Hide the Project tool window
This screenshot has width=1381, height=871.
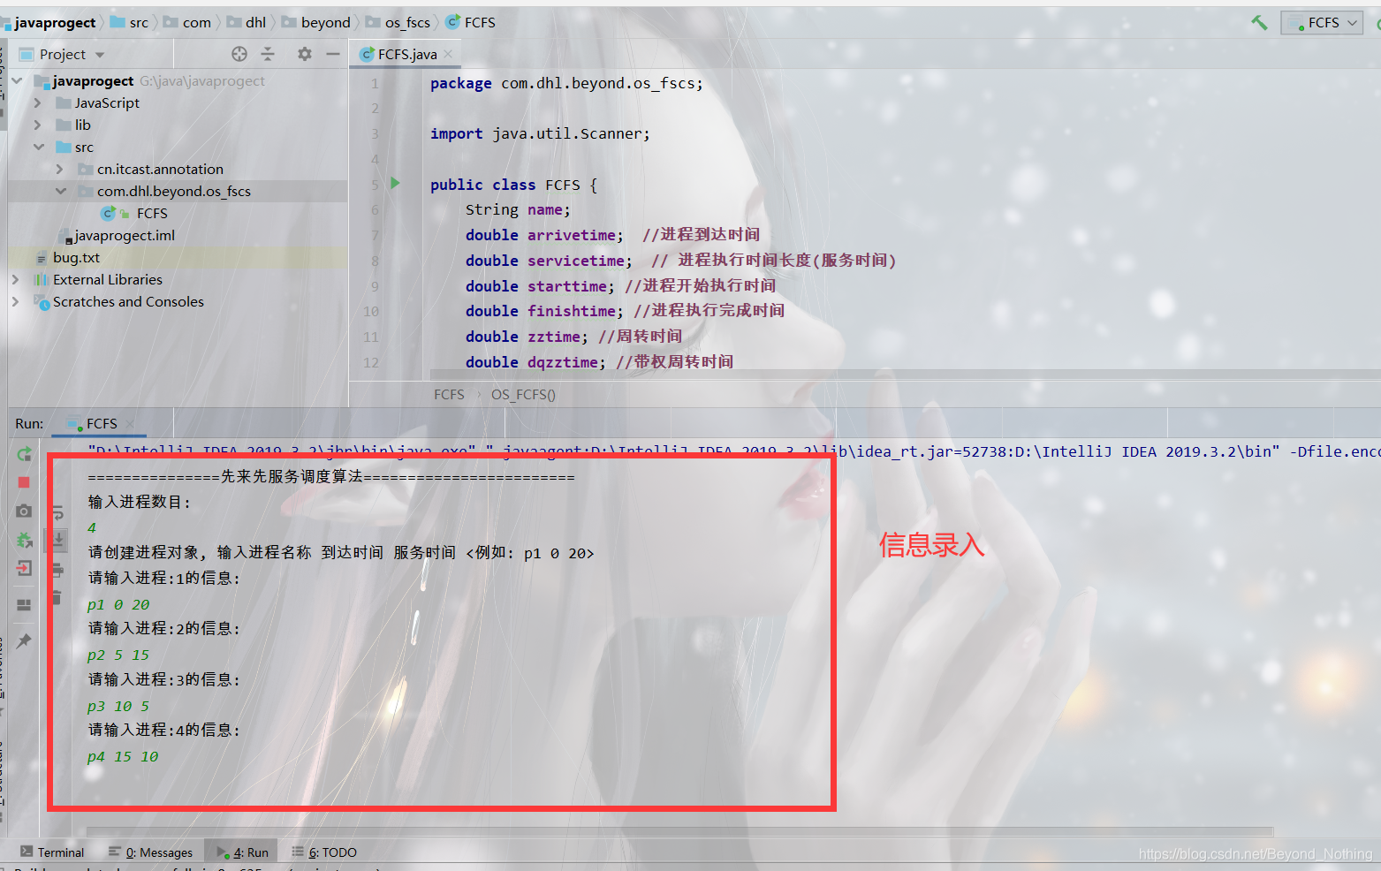333,54
